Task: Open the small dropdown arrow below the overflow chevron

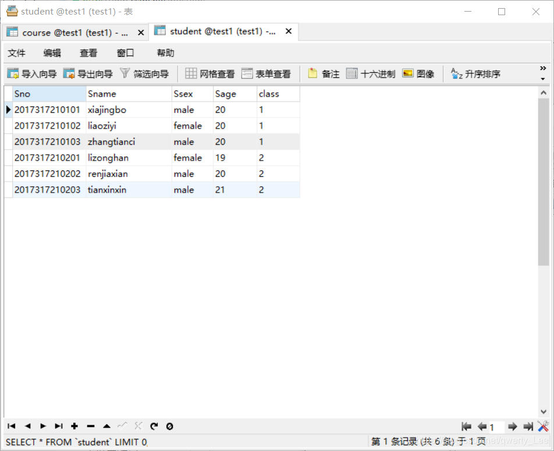Action: (x=544, y=77)
